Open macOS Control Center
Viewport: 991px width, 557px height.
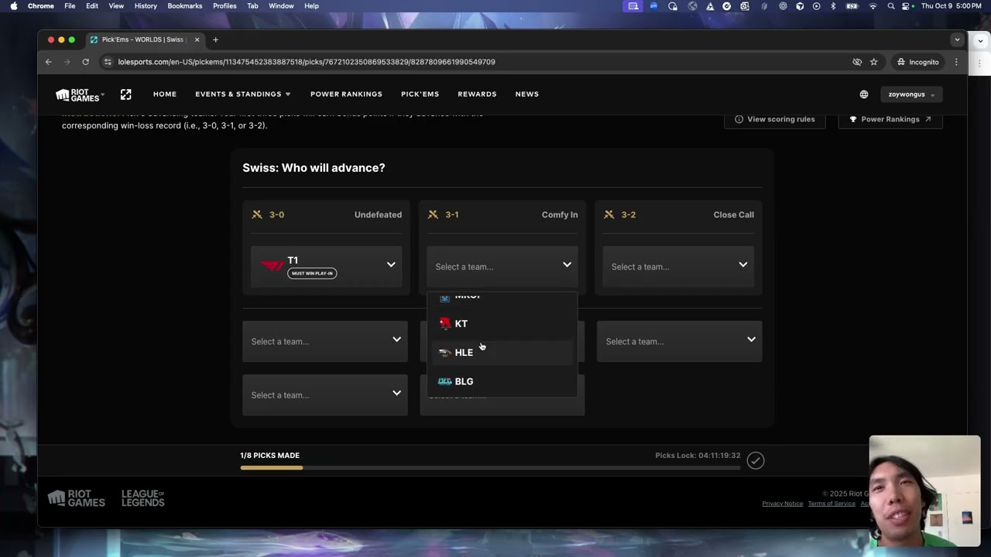click(x=906, y=6)
